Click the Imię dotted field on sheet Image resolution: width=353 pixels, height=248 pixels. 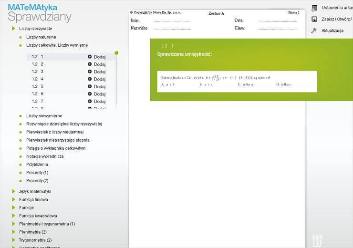173,21
